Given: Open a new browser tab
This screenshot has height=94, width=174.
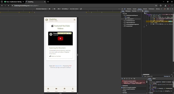Looking at the screenshot, I should tap(48, 2).
